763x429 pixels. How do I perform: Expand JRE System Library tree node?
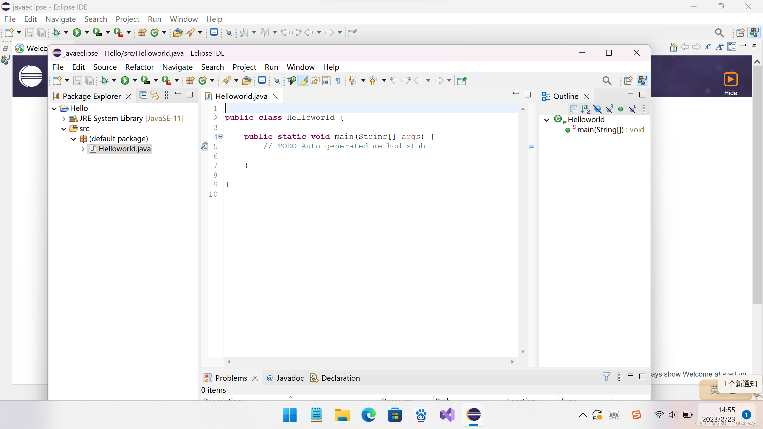[63, 119]
